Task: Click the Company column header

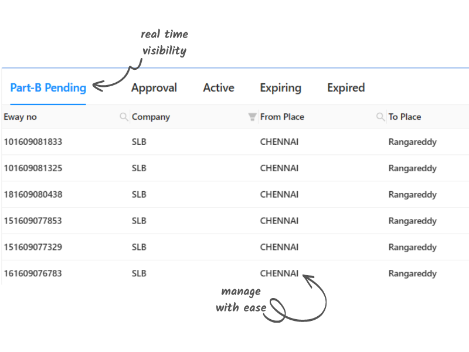Action: (x=151, y=117)
